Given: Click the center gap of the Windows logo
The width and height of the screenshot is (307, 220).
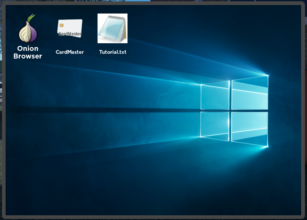Looking at the screenshot, I should click(230, 111).
